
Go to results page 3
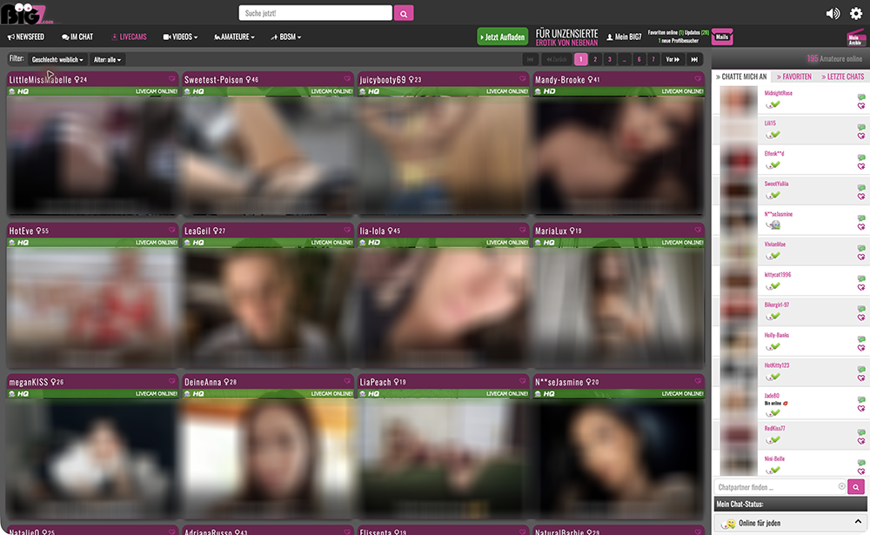pos(610,59)
